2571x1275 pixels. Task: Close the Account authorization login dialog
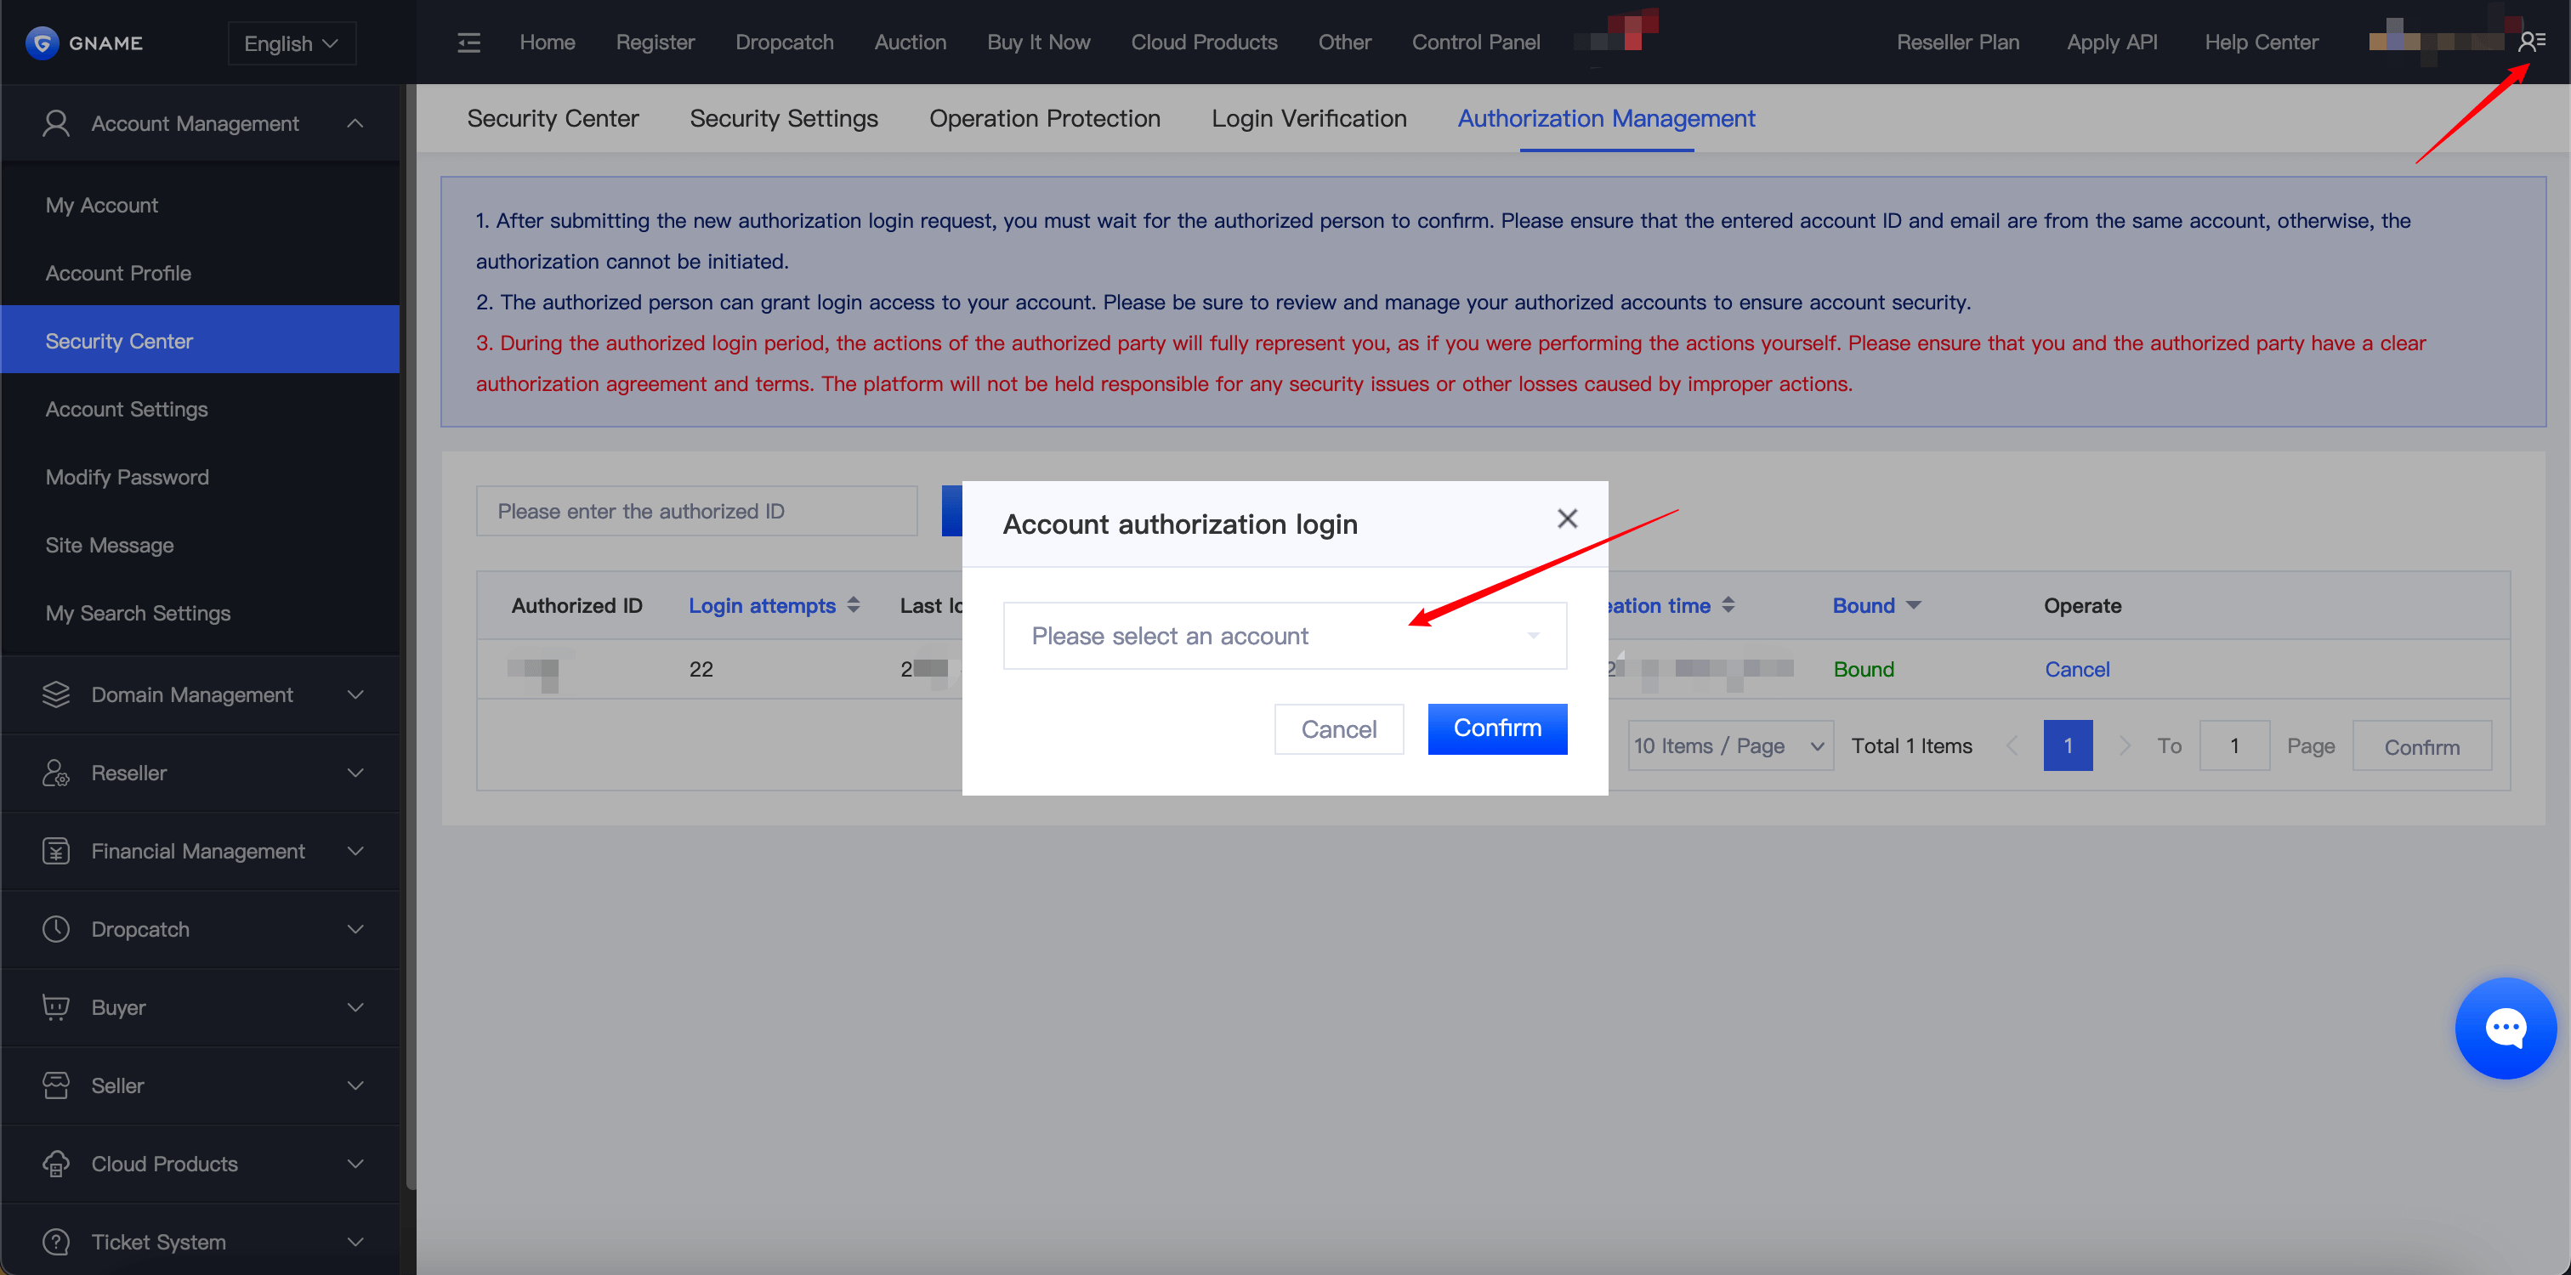coord(1567,518)
